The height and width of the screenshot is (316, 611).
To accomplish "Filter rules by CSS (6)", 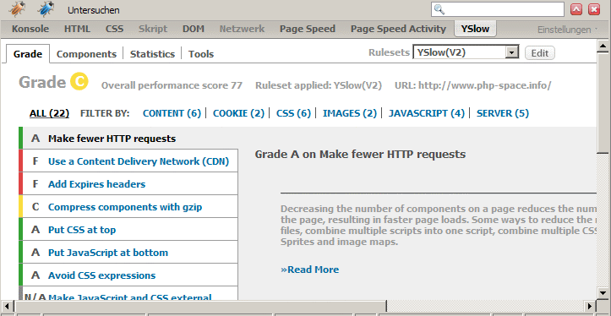I will (293, 113).
